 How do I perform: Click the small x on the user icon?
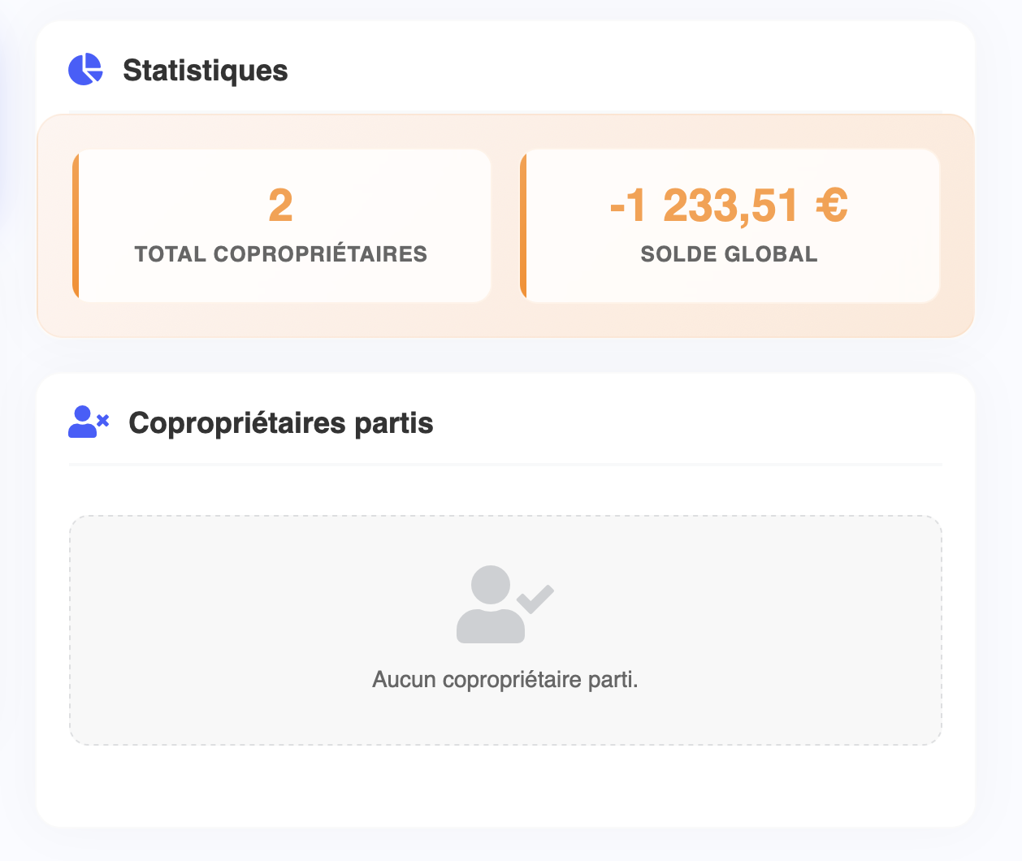point(102,421)
